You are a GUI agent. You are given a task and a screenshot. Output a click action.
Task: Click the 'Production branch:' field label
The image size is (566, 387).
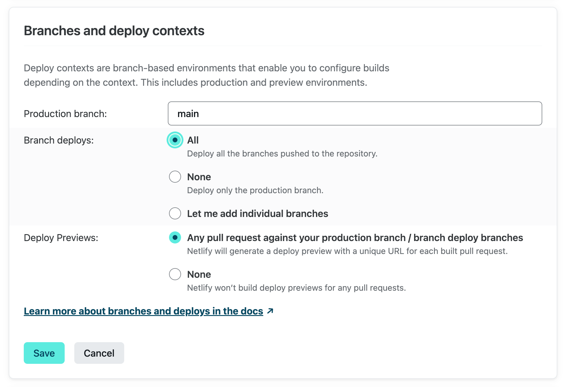click(65, 114)
